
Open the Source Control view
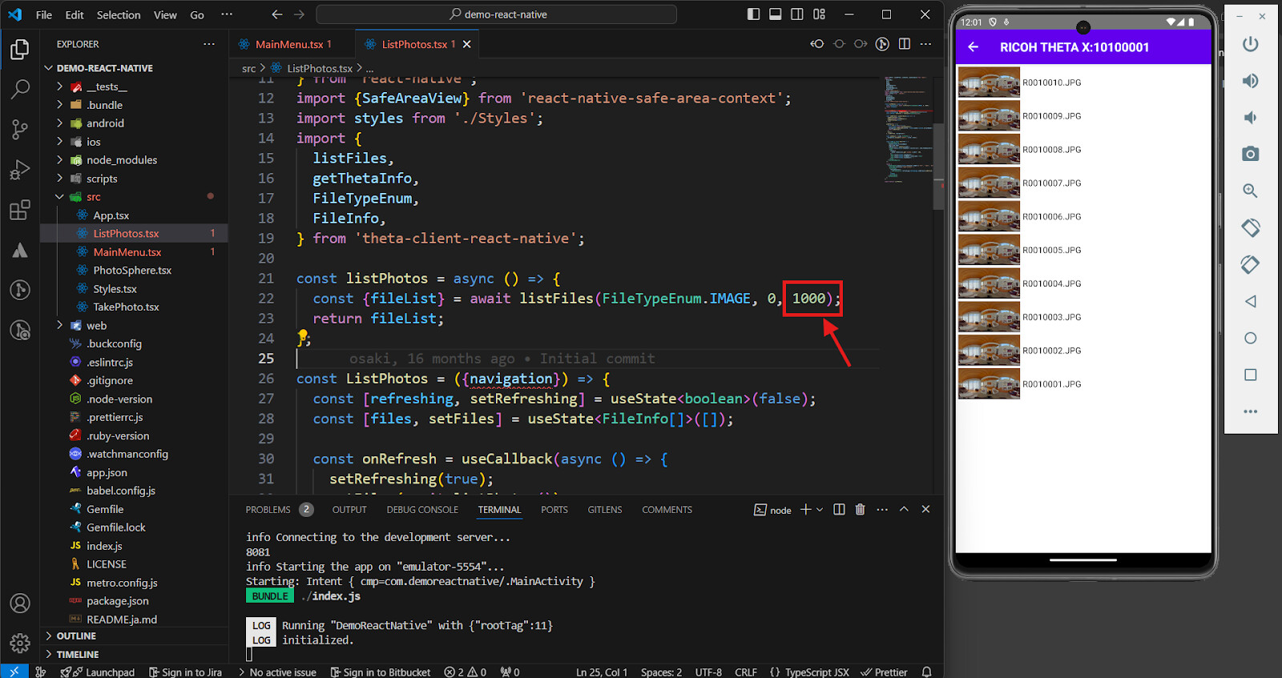coord(20,129)
